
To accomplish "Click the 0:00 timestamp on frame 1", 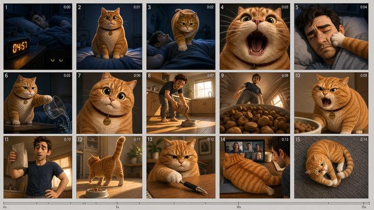I will pyautogui.click(x=67, y=7).
